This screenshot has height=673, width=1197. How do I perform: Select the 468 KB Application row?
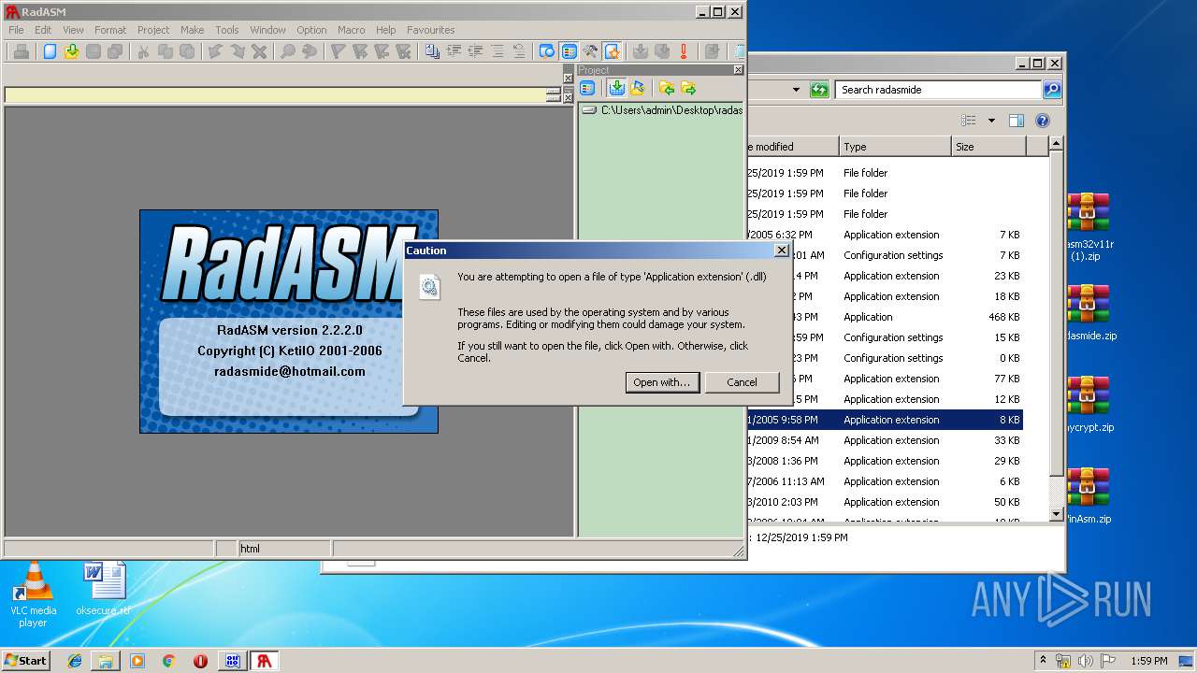click(884, 317)
